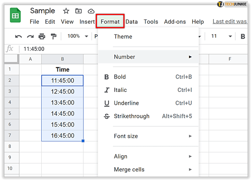Click the move to folder icon

point(78,11)
